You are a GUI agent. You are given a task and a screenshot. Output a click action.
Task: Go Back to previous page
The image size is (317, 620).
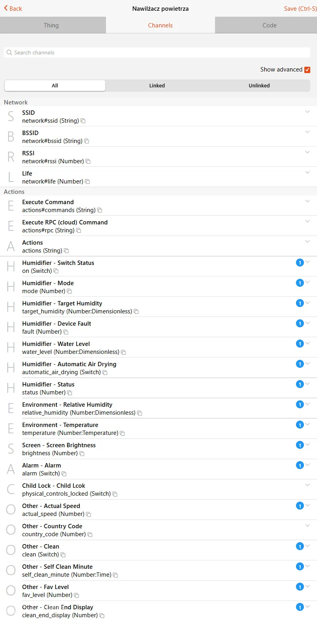click(x=13, y=8)
